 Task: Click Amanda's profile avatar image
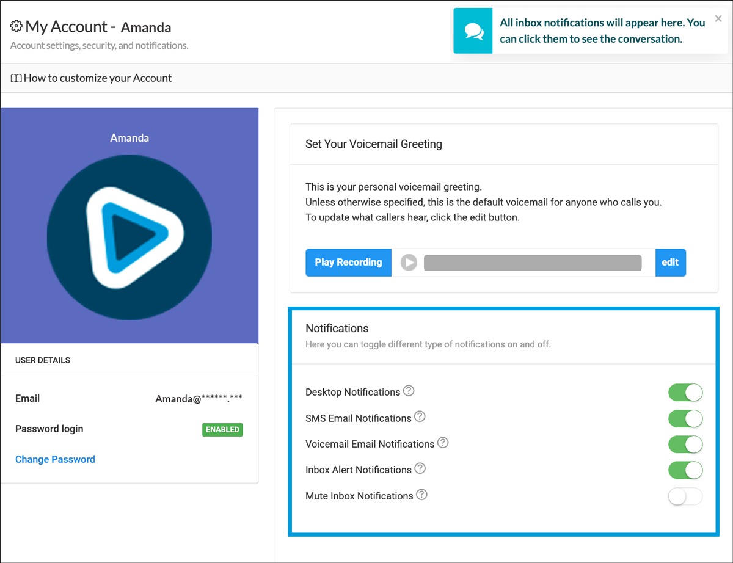[x=129, y=238]
